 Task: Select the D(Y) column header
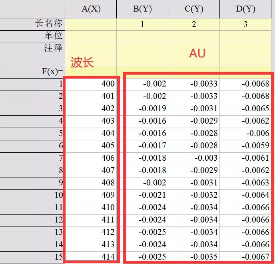coord(245,9)
